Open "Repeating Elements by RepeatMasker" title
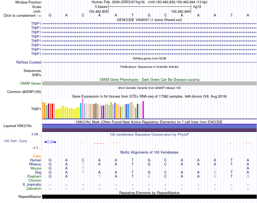 pyautogui.click(x=149, y=193)
